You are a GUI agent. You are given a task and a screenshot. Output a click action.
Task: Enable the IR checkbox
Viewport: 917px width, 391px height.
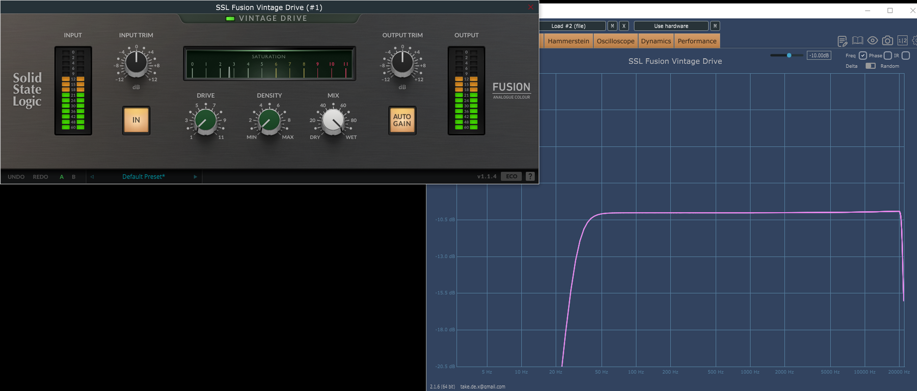[905, 55]
